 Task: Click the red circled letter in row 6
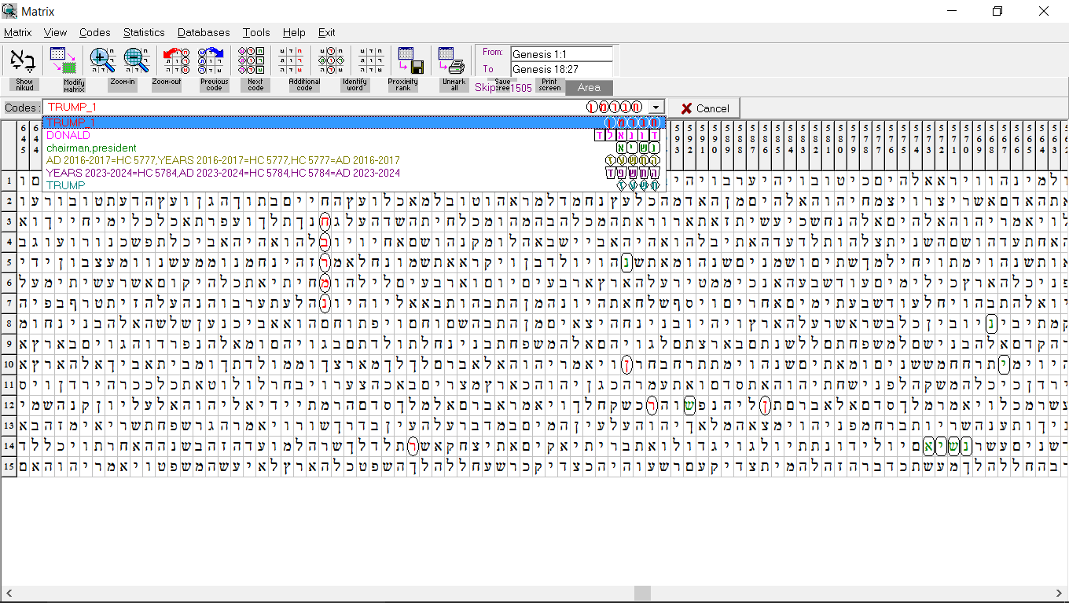(325, 283)
